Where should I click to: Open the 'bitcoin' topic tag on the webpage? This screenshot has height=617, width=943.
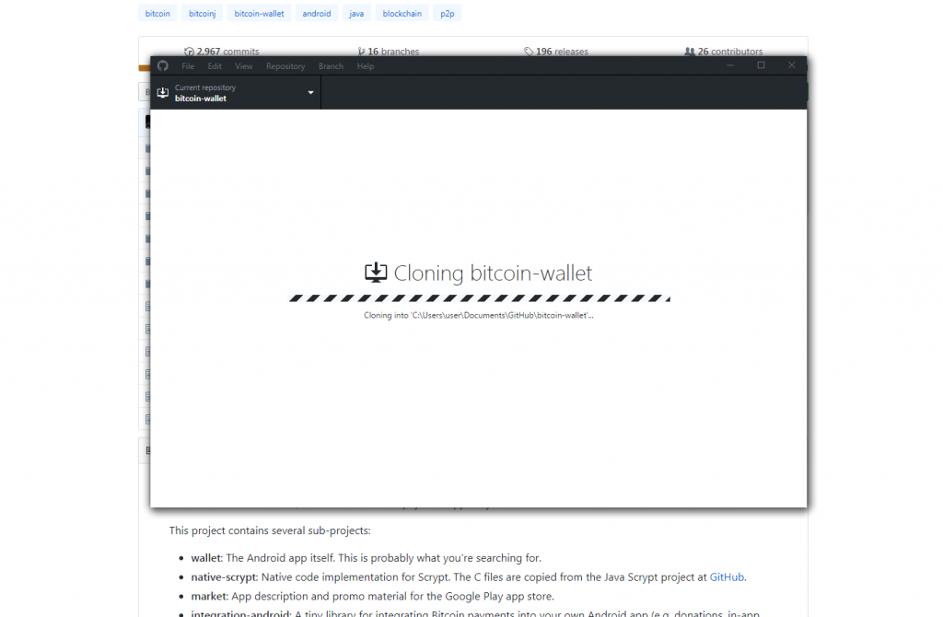tap(157, 13)
